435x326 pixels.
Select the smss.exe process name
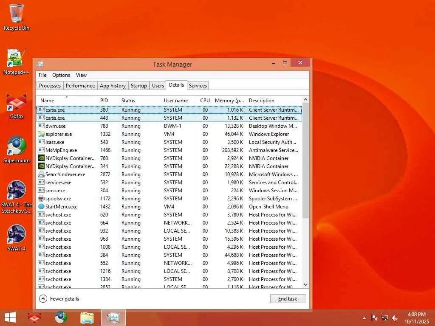point(55,191)
